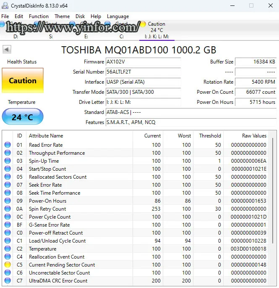Open the File menu
Screen dimensions: 279x288
[5, 16]
